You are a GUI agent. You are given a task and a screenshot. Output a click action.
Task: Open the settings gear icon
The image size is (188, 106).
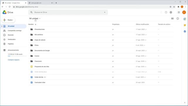[171, 12]
